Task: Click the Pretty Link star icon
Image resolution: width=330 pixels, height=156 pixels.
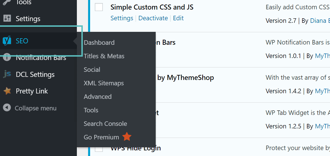Action: 7,91
